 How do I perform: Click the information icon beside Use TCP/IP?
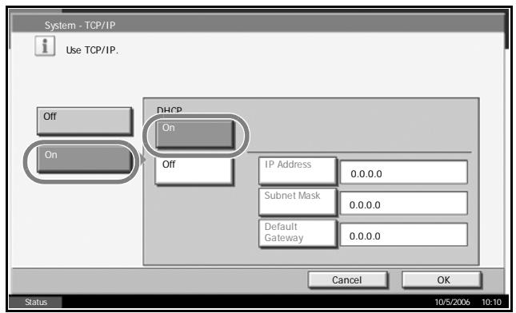45,46
